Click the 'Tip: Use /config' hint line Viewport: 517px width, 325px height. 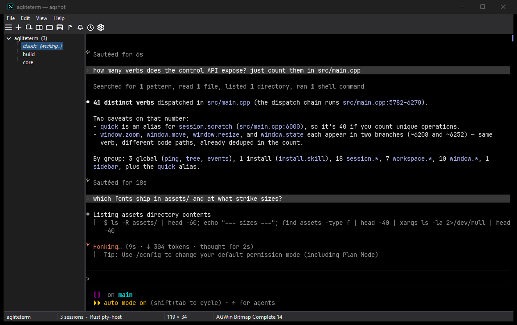[241, 255]
